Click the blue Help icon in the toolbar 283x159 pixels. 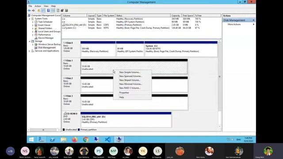[48, 11]
